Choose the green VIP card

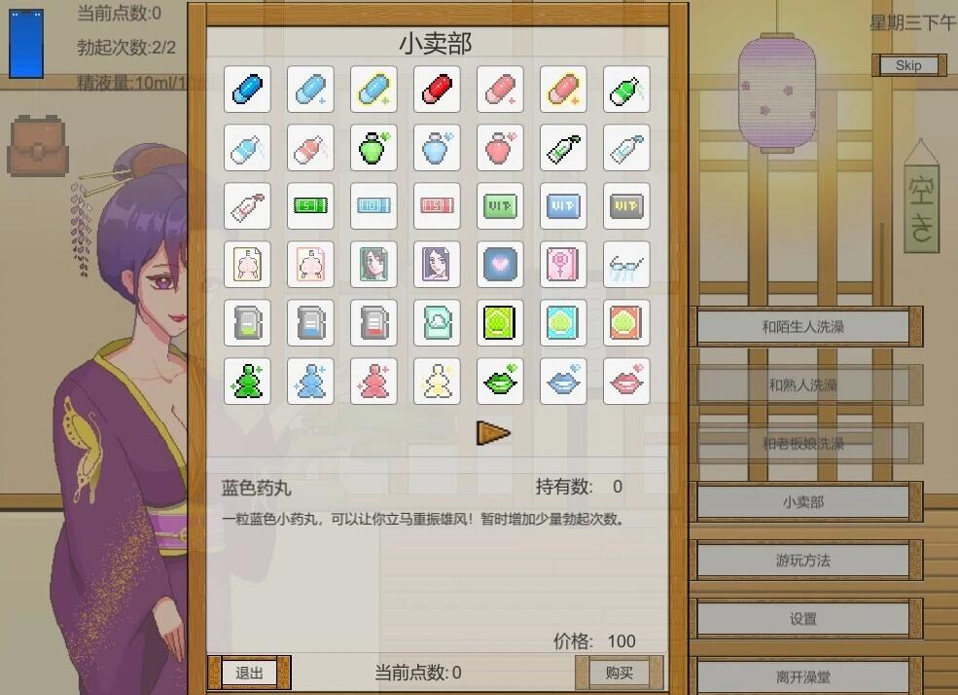[500, 206]
